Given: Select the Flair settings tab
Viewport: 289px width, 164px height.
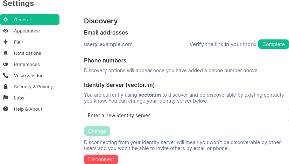Looking at the screenshot, I should pos(19,42).
